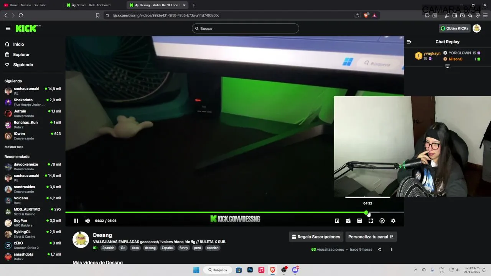Image resolution: width=491 pixels, height=276 pixels.
Task: Open Brave Shields lion icon
Action: (x=366, y=15)
